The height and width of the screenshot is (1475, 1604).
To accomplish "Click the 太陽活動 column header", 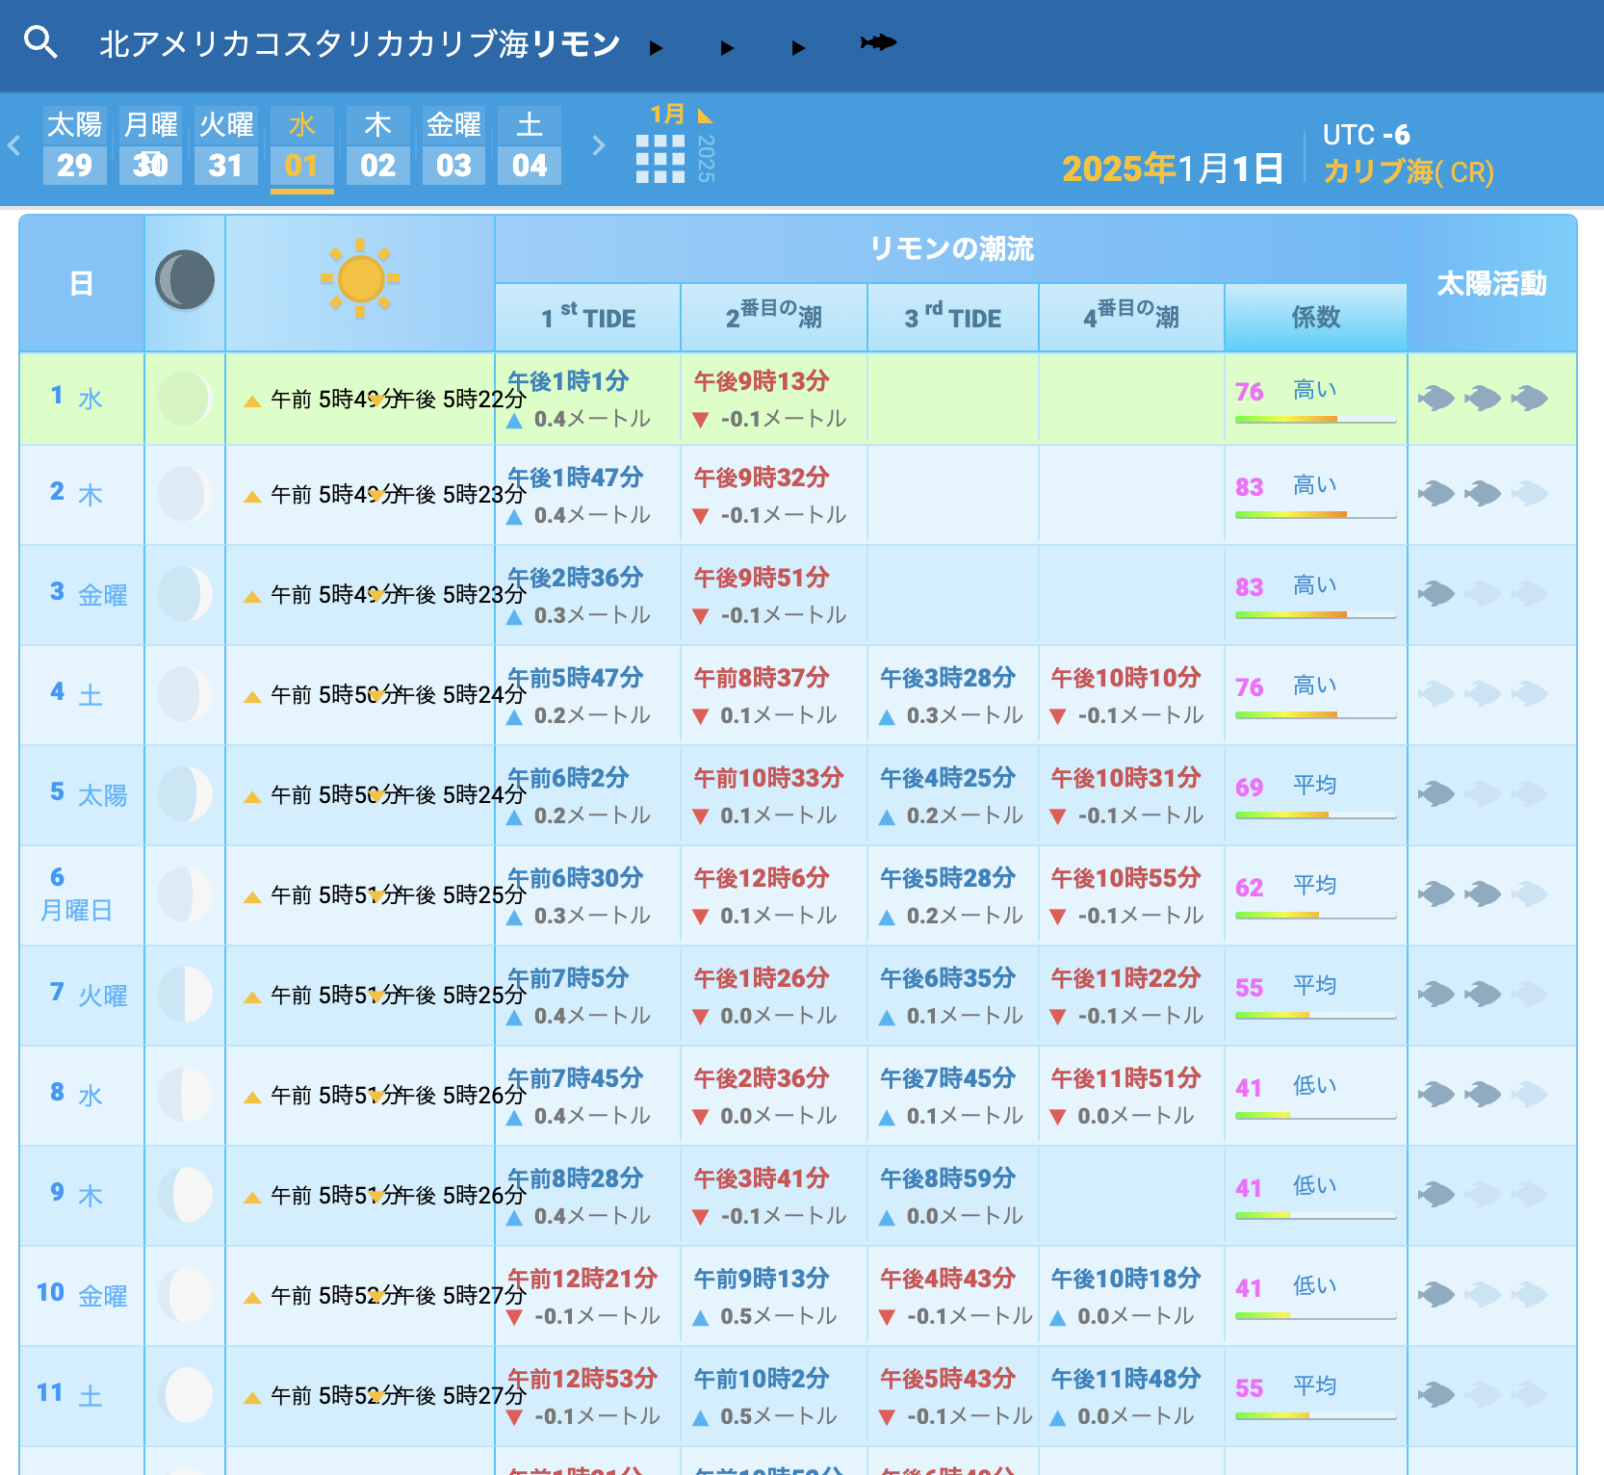I will pos(1490,283).
